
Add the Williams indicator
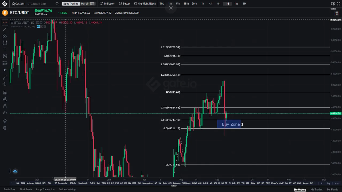click(x=186, y=183)
